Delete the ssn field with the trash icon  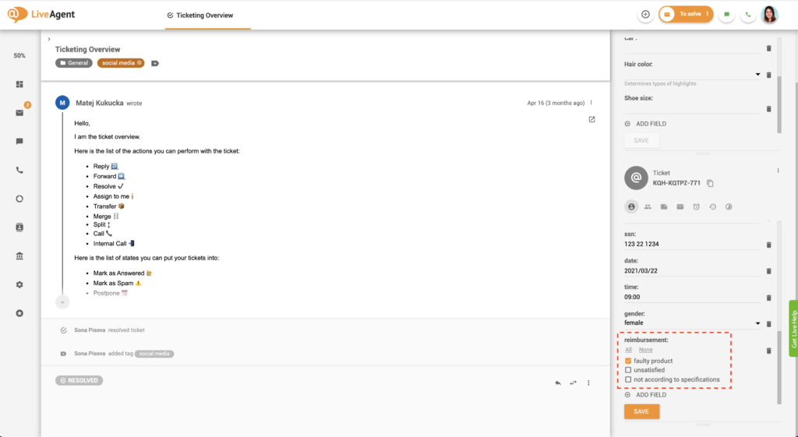tap(768, 245)
